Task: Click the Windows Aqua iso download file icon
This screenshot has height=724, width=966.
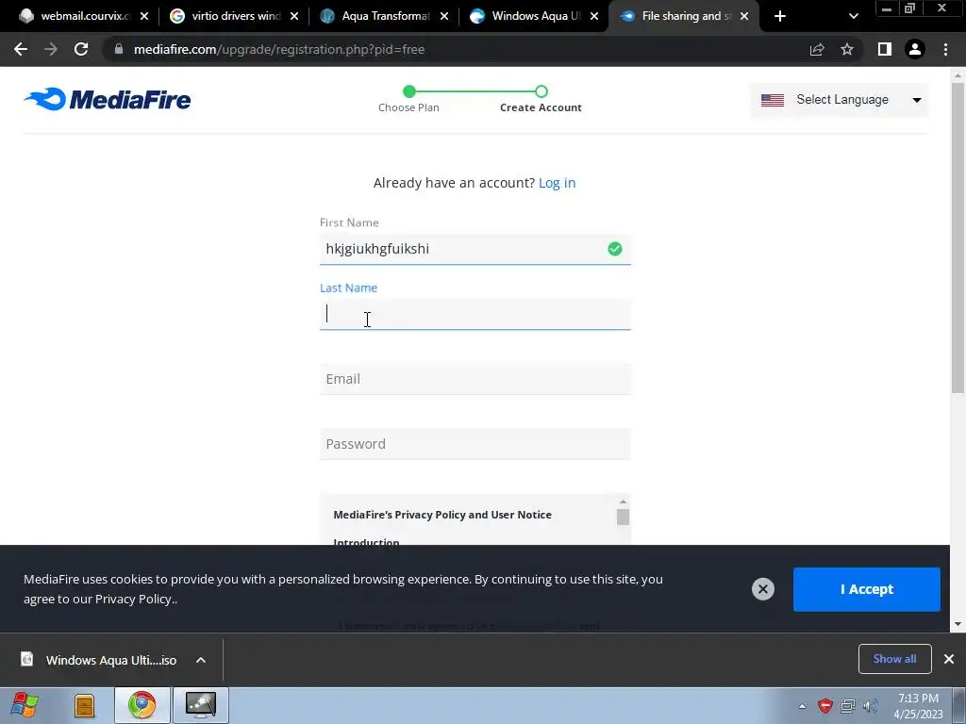Action: click(27, 659)
